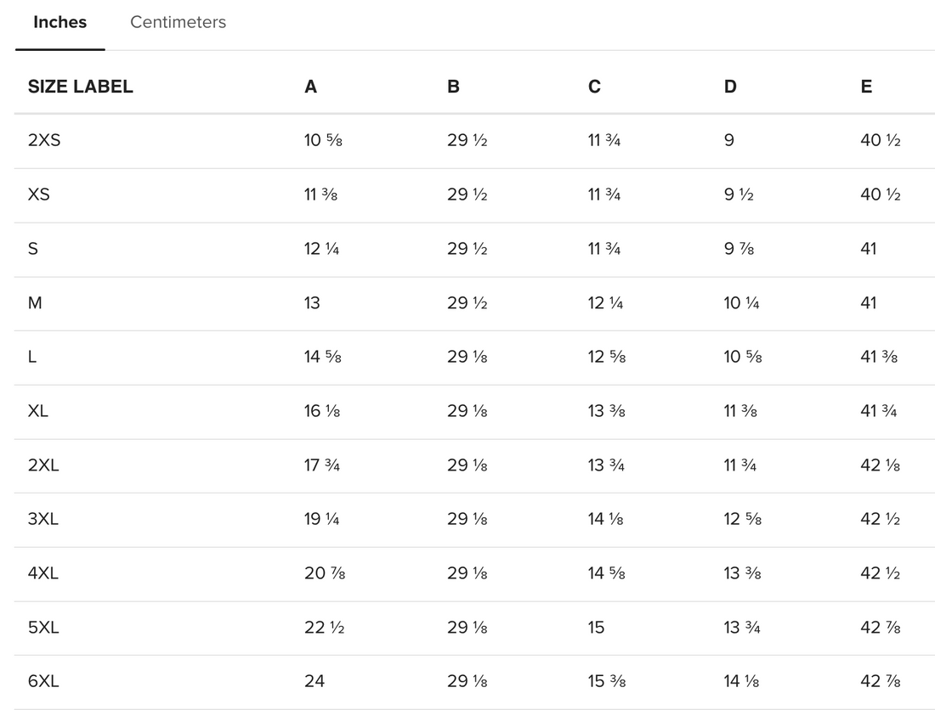Click the C value for size 5XL

click(x=596, y=628)
